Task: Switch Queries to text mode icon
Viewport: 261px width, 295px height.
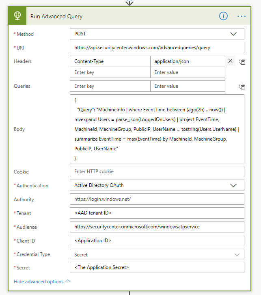Action: pos(242,87)
